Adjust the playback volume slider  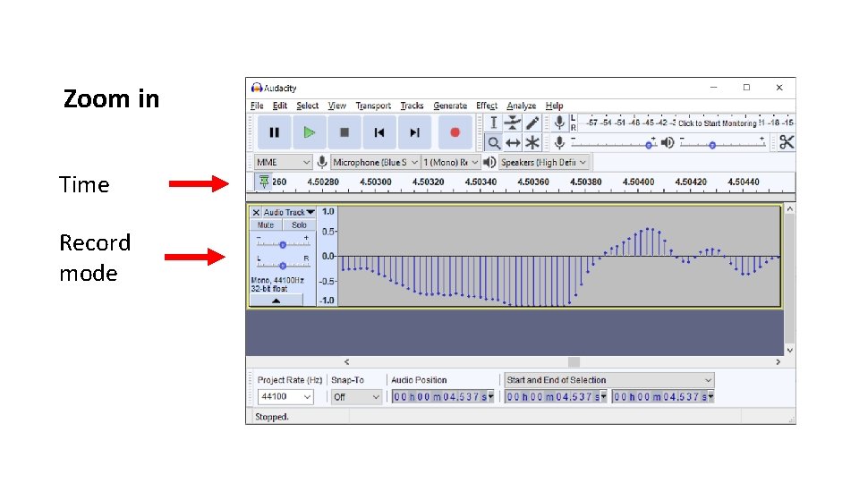click(x=722, y=144)
